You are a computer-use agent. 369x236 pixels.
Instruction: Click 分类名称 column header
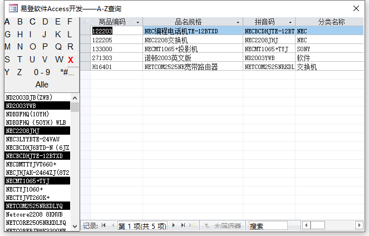(329, 22)
